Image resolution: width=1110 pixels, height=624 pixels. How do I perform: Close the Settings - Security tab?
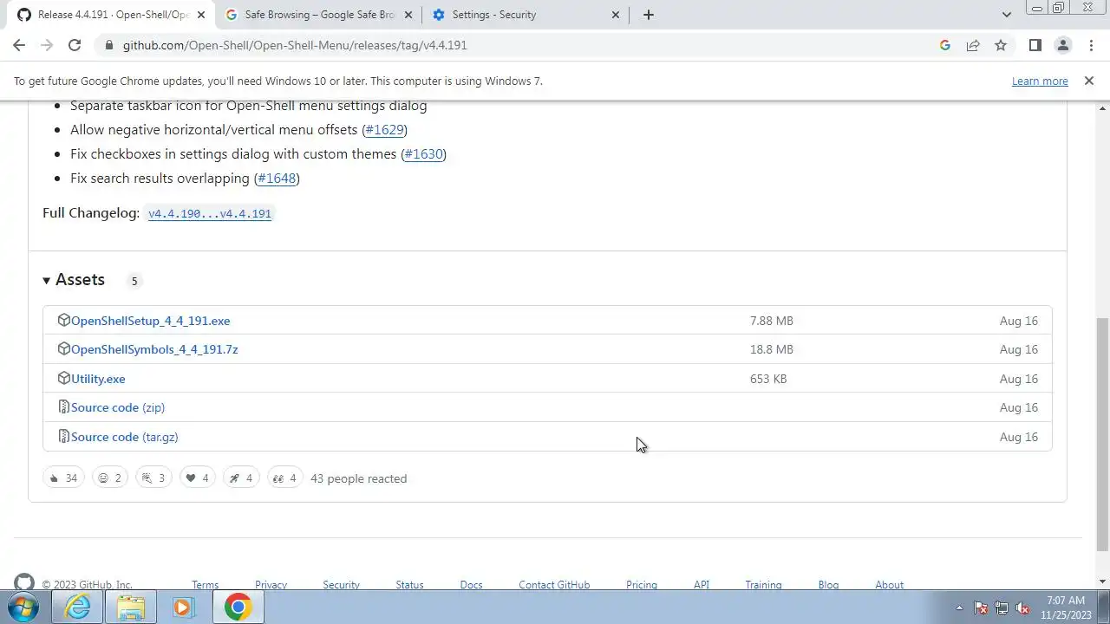[x=616, y=15]
